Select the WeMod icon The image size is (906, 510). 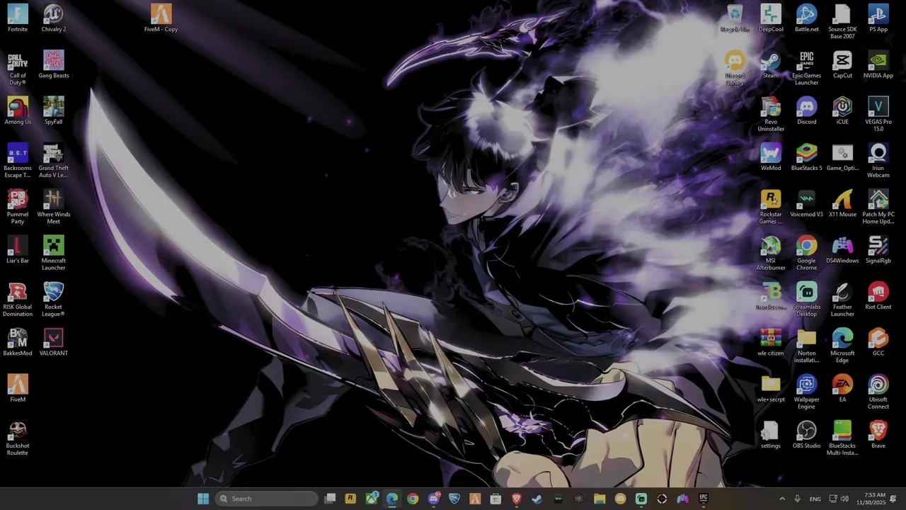pos(771,157)
